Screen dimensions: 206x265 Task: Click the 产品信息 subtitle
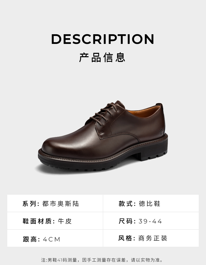(102, 57)
